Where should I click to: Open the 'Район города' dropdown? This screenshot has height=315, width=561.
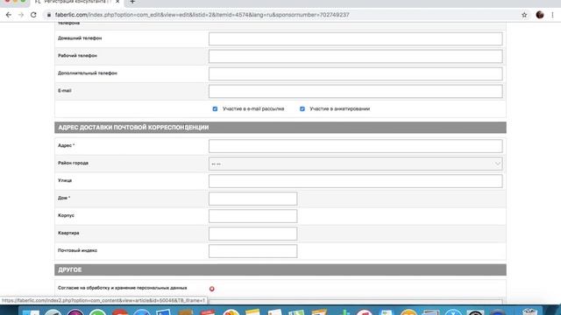355,164
